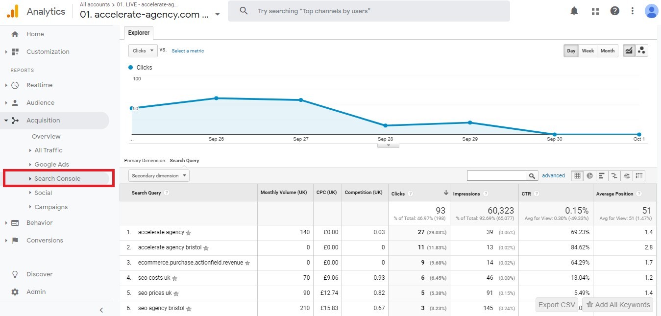Select the Month granularity toggle
The width and height of the screenshot is (661, 316).
[x=608, y=50]
